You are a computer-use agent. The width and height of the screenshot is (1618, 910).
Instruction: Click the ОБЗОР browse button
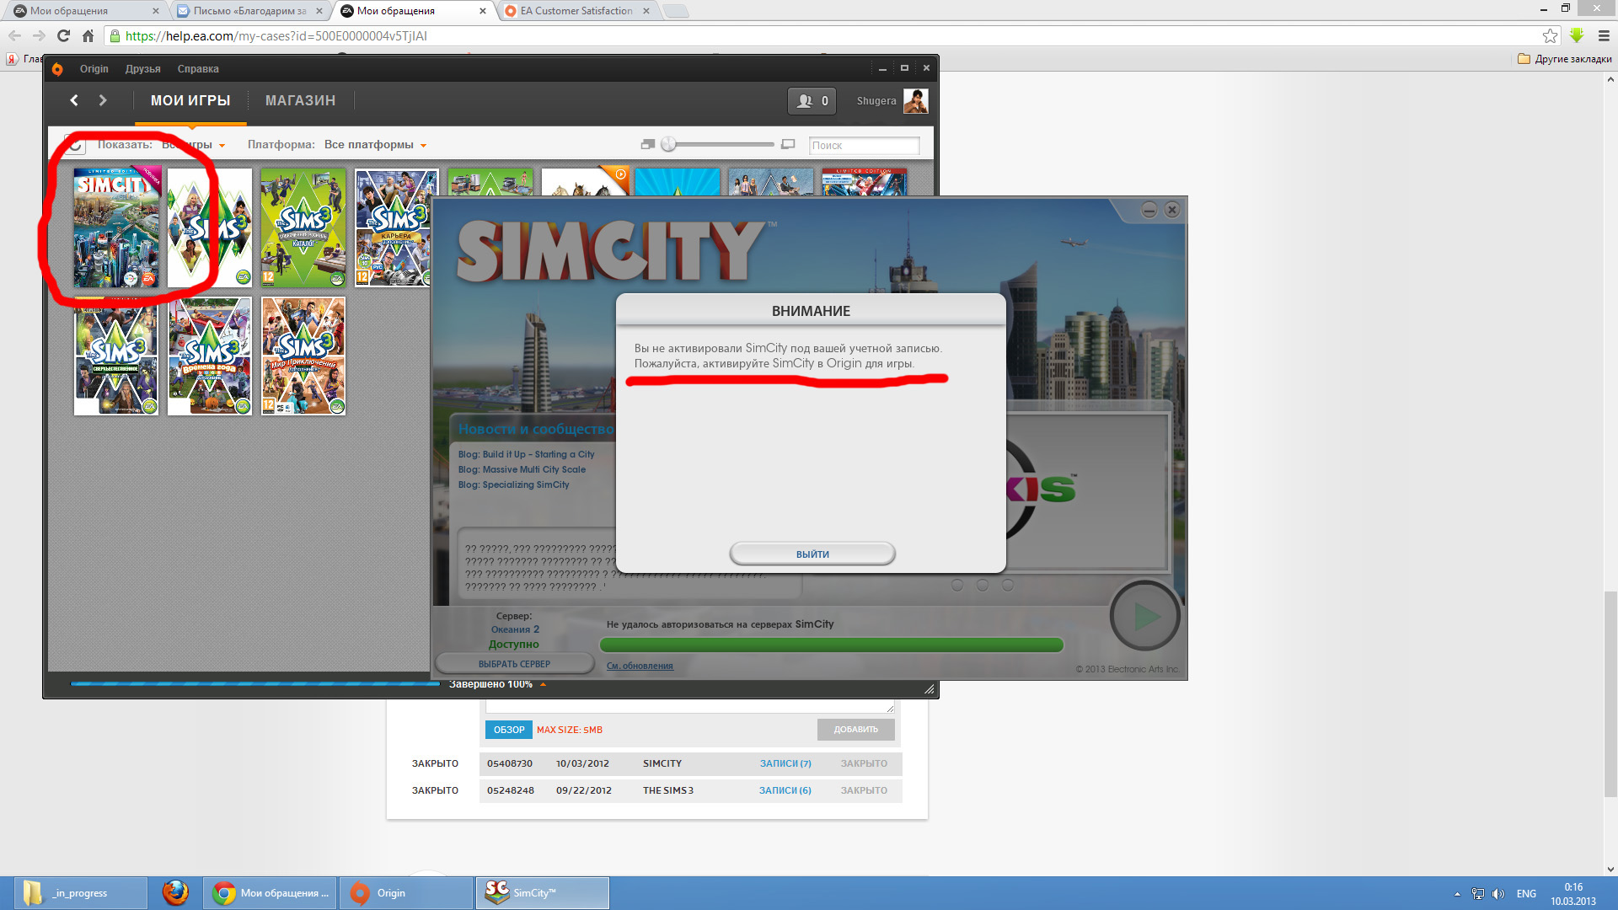509,730
